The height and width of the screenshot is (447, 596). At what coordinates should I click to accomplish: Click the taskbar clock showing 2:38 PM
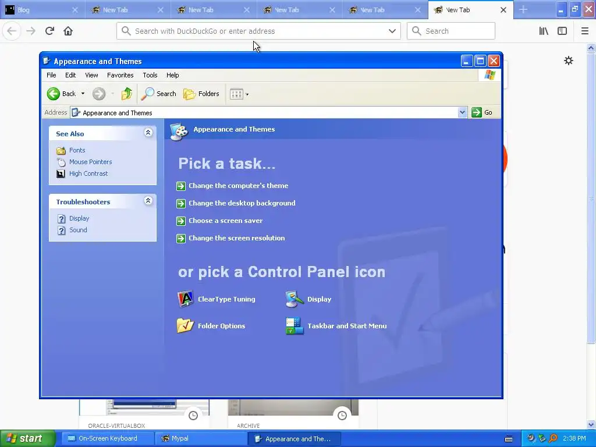(574, 438)
